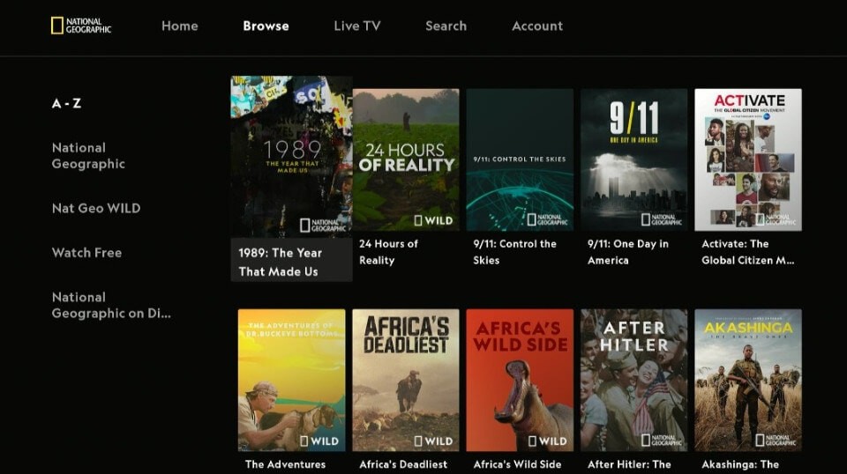Open the Activate Global Citizen Movement poster
This screenshot has height=474, width=847.
click(748, 159)
